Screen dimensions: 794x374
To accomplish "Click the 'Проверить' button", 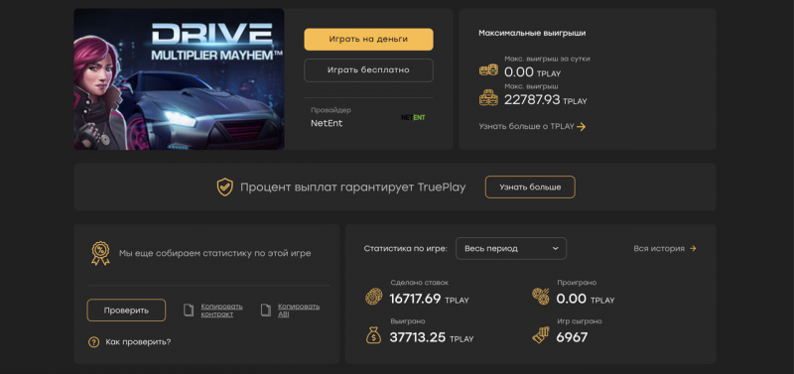I will coord(126,311).
